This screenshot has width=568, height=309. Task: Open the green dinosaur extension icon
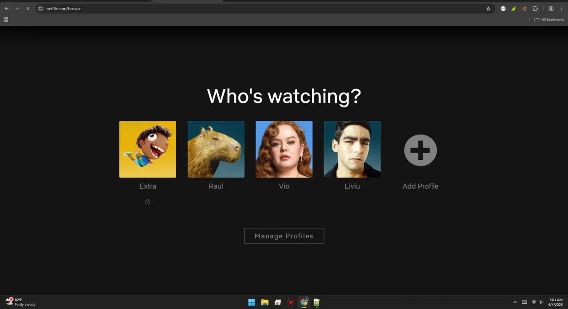click(x=514, y=8)
